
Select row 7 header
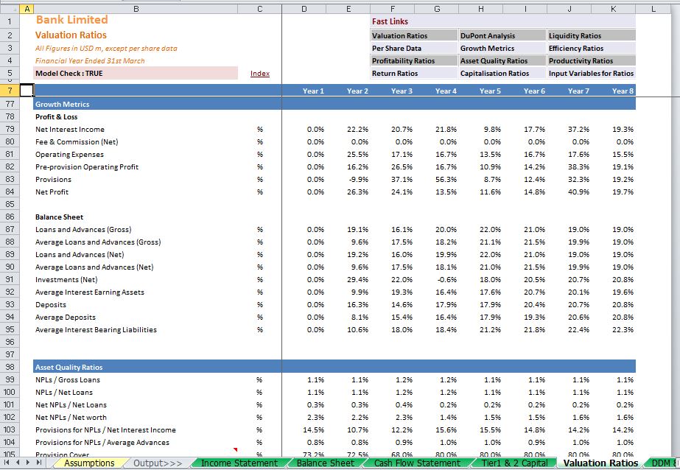[x=10, y=90]
